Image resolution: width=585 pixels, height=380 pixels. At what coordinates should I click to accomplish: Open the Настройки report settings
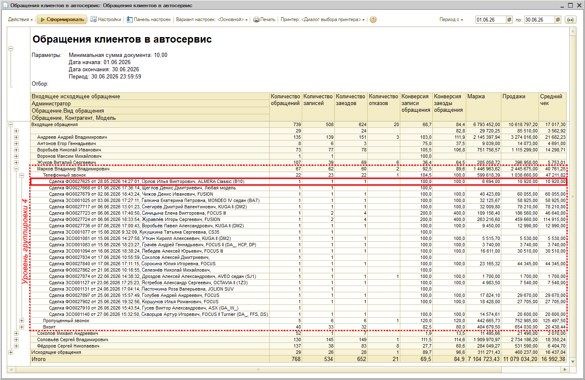point(106,19)
